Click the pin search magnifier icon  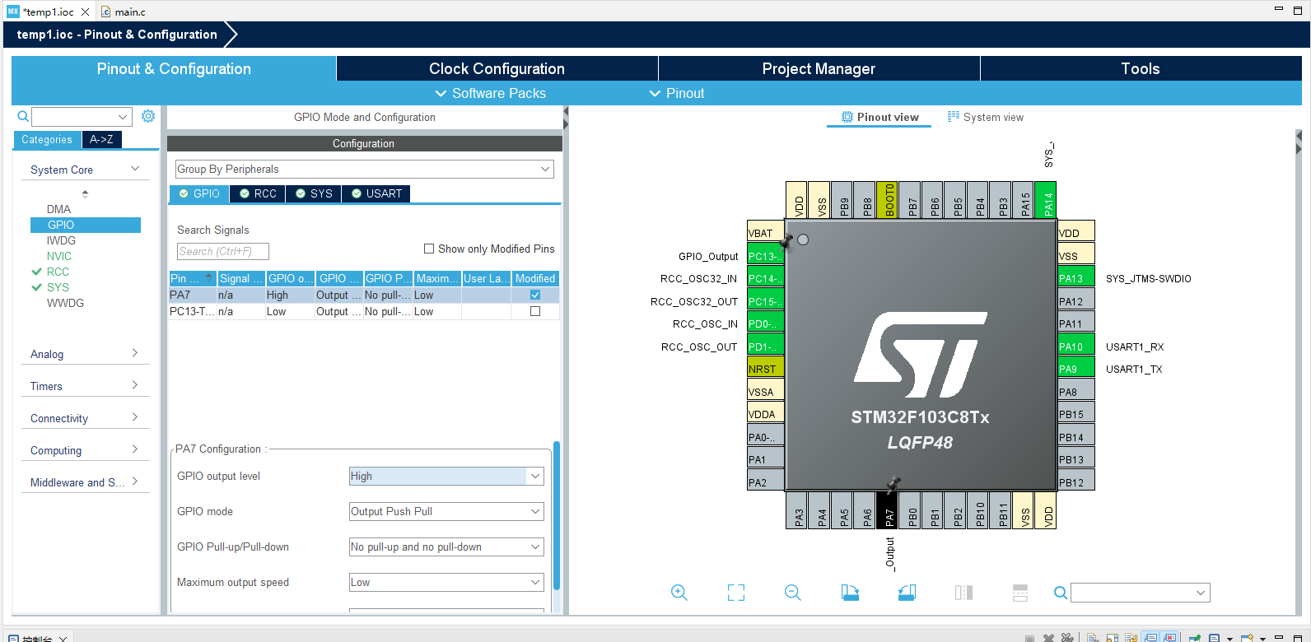pos(1061,593)
